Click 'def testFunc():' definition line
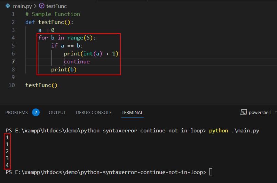 point(49,22)
